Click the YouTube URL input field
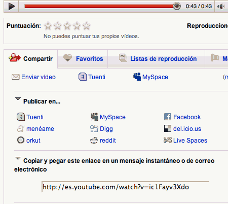 tap(125, 187)
